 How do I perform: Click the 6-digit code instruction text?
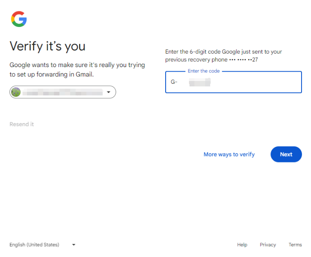point(223,52)
